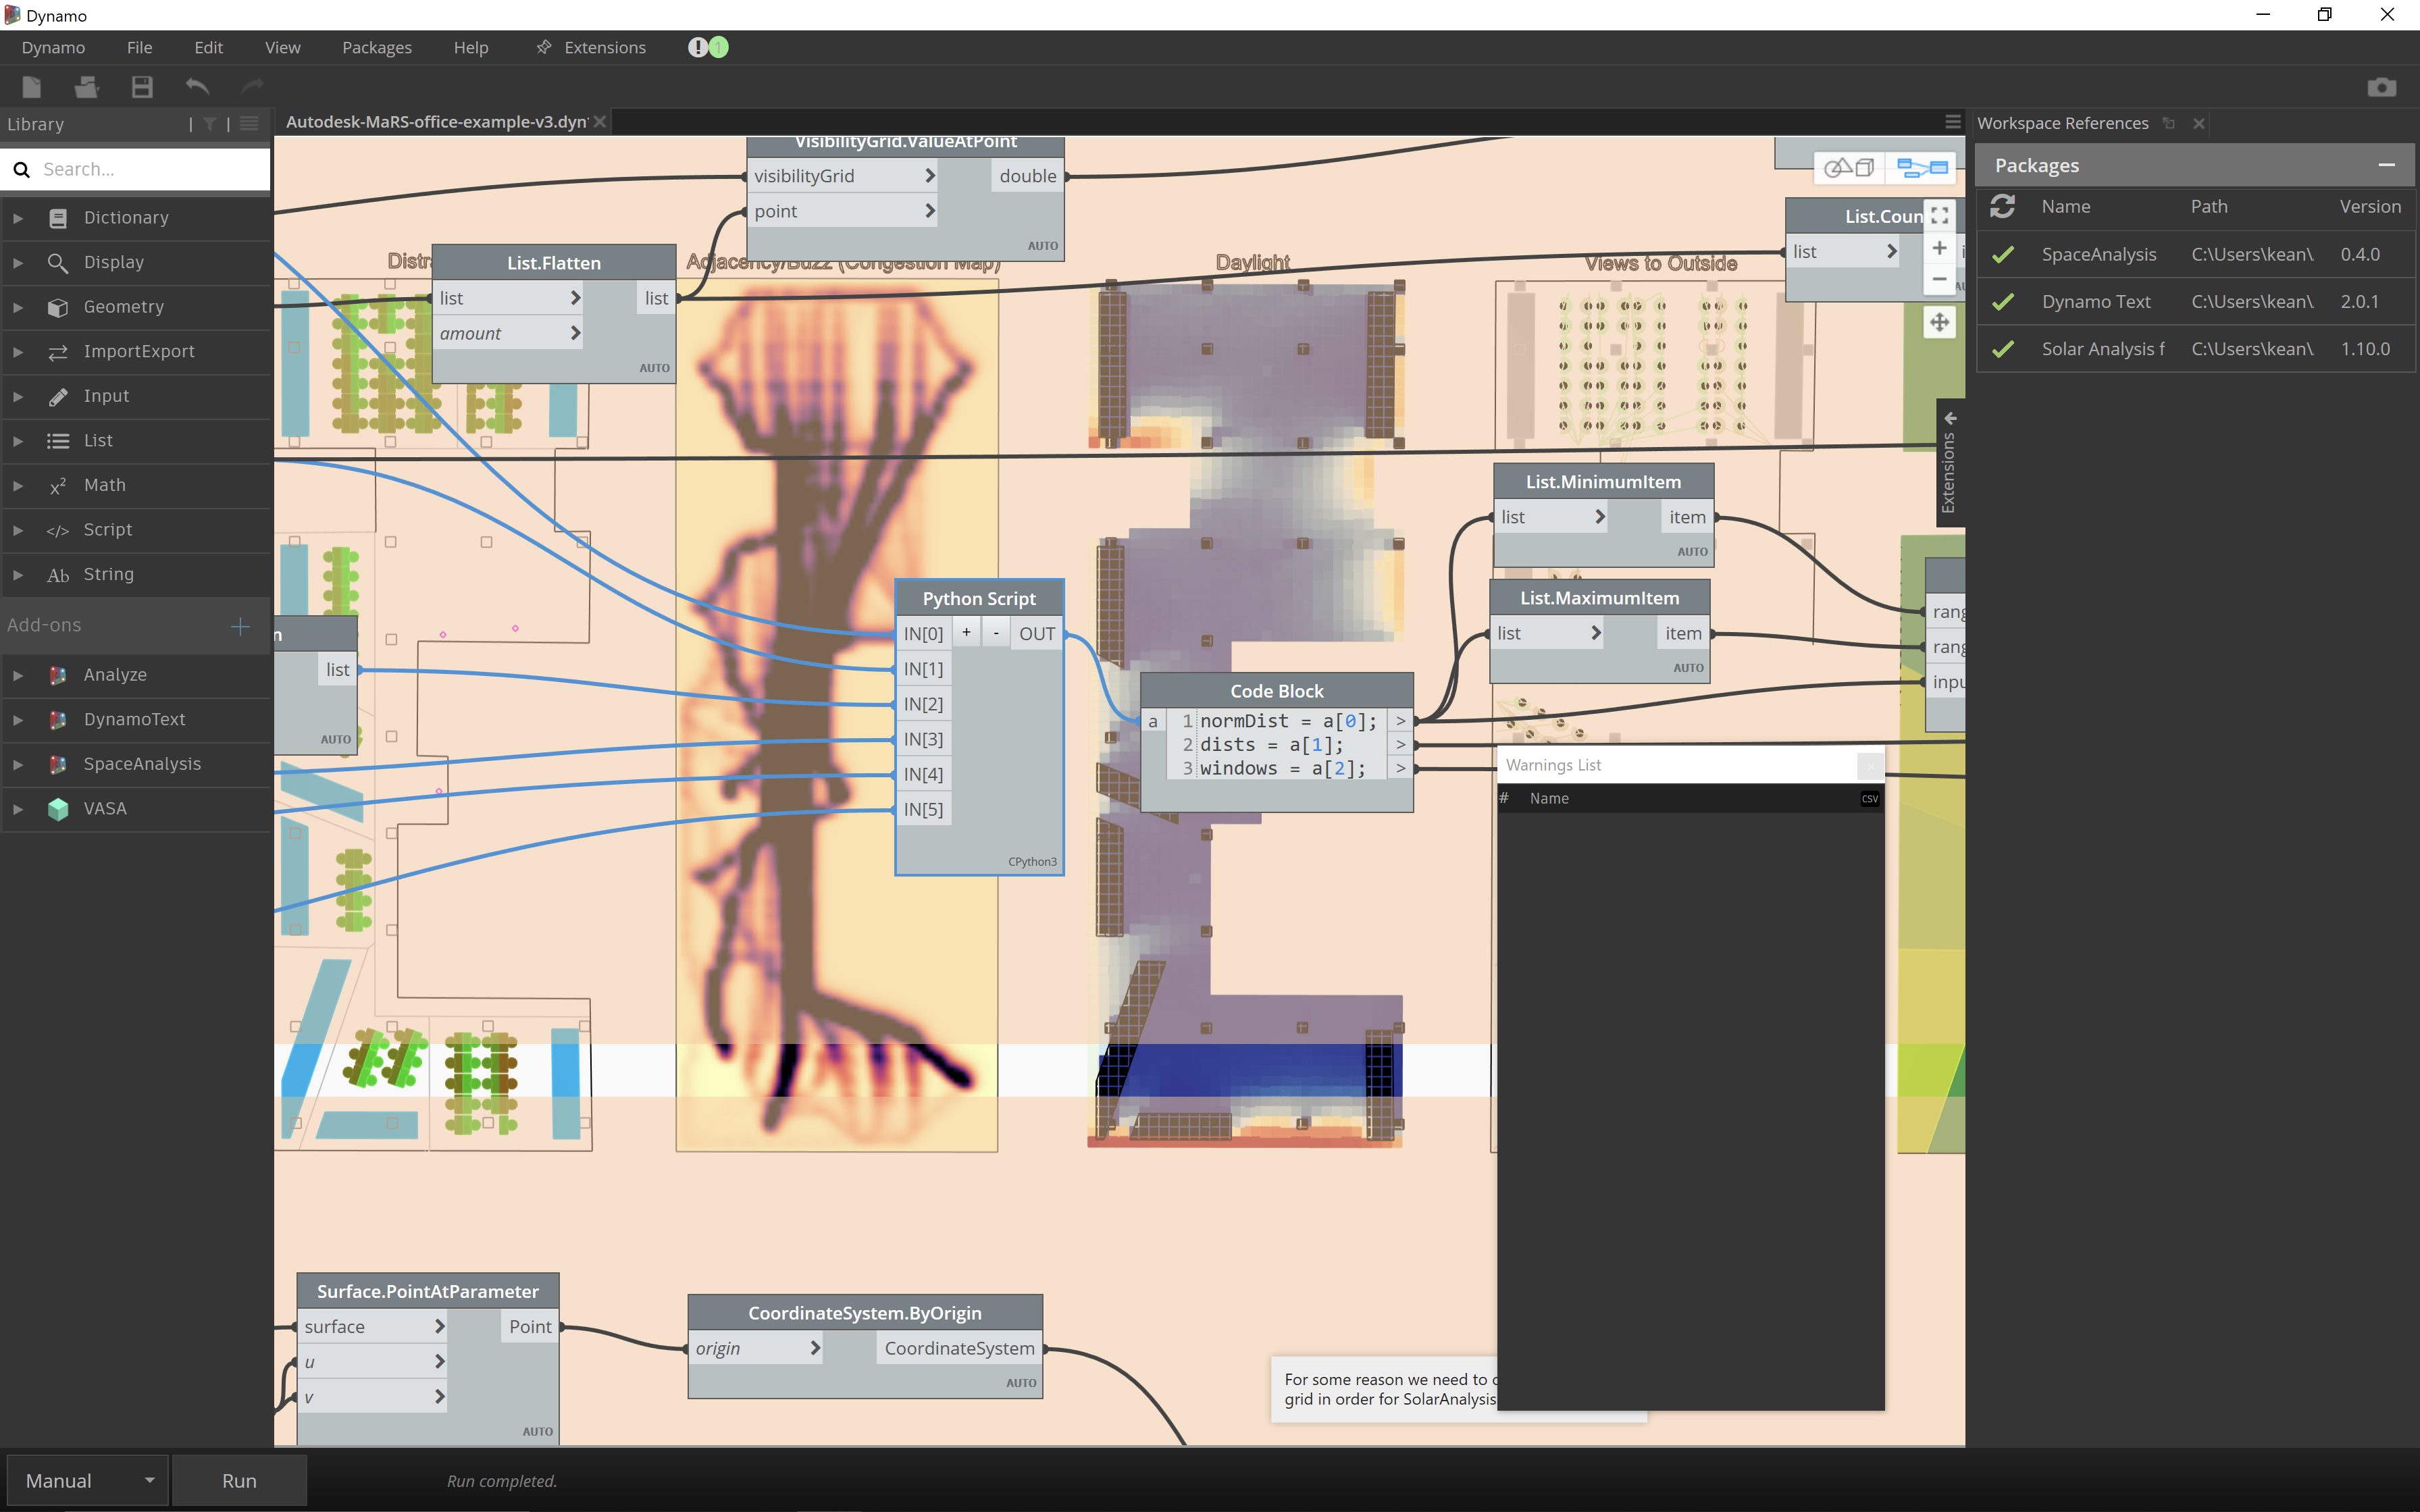This screenshot has height=1512, width=2420.
Task: Click the canvas zoom in plus icon
Action: (1939, 248)
